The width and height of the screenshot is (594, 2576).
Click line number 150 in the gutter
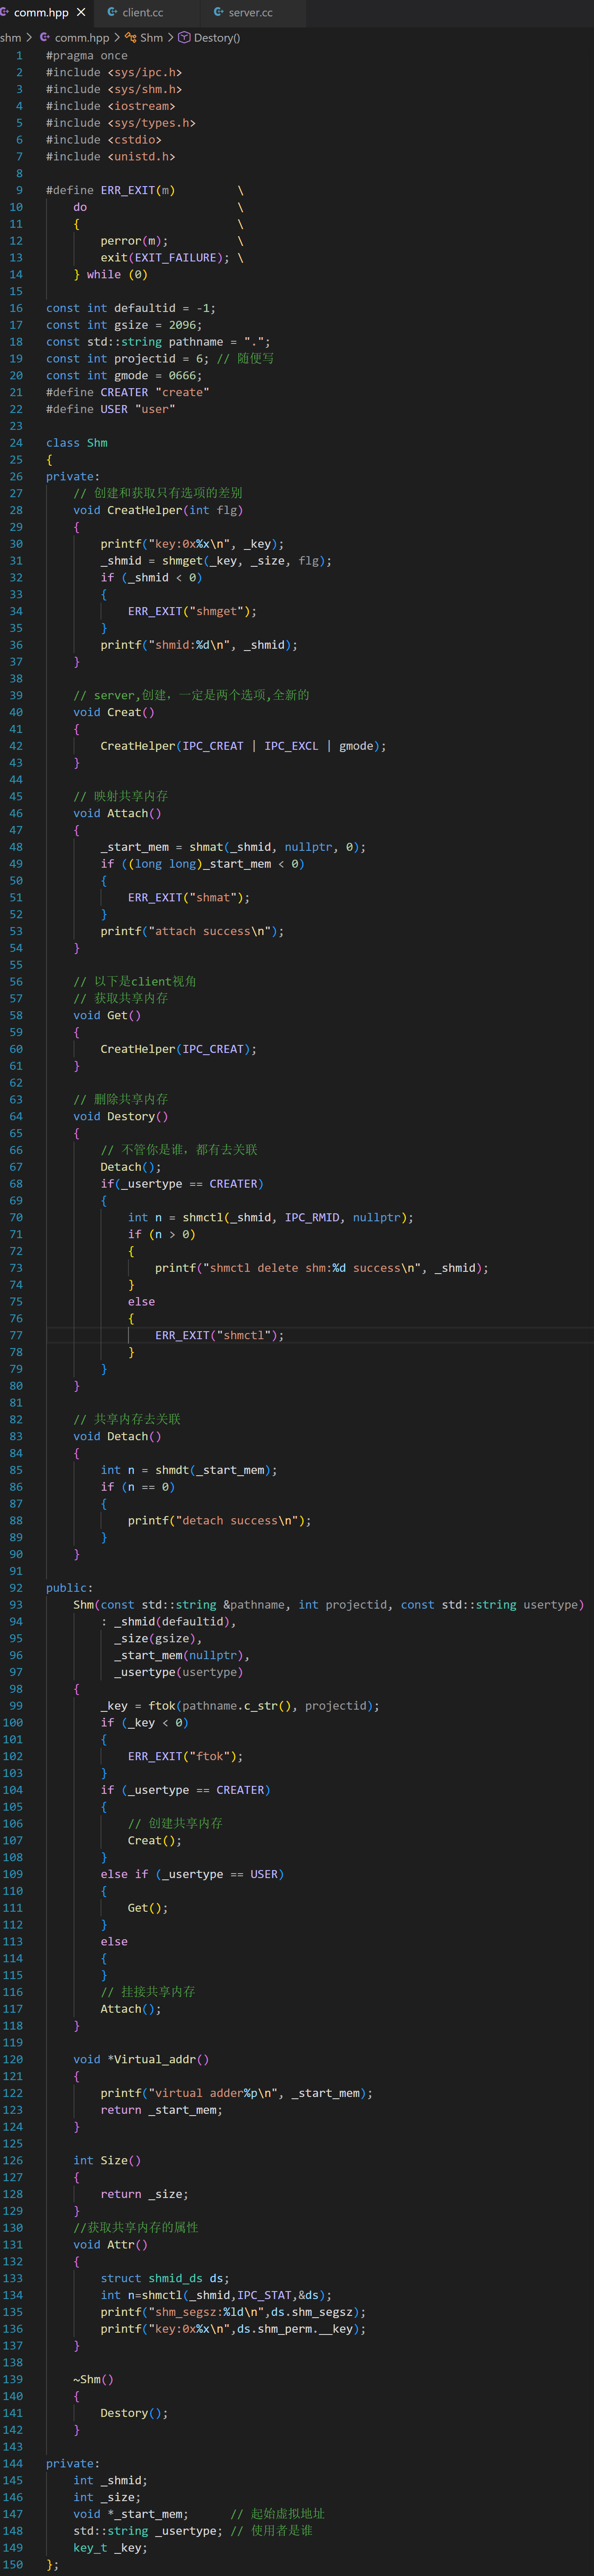tap(13, 2564)
